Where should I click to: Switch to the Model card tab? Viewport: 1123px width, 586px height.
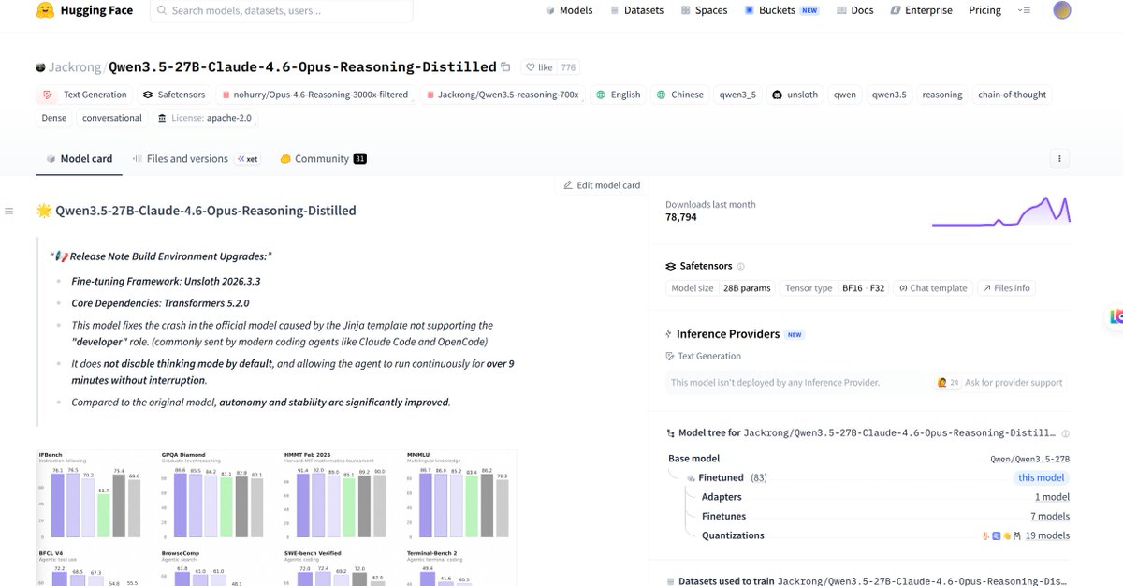(79, 159)
